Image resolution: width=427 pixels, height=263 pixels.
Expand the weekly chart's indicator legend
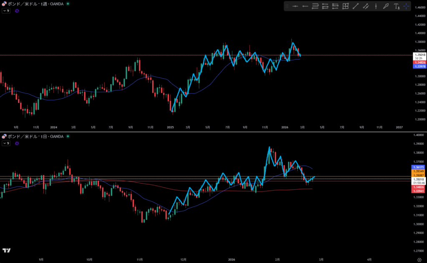click(x=6, y=11)
